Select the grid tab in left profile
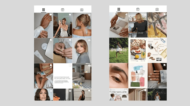The image size is (190, 106). (44, 10)
